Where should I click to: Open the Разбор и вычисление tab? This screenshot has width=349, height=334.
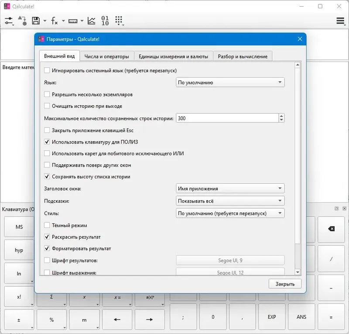pos(243,56)
